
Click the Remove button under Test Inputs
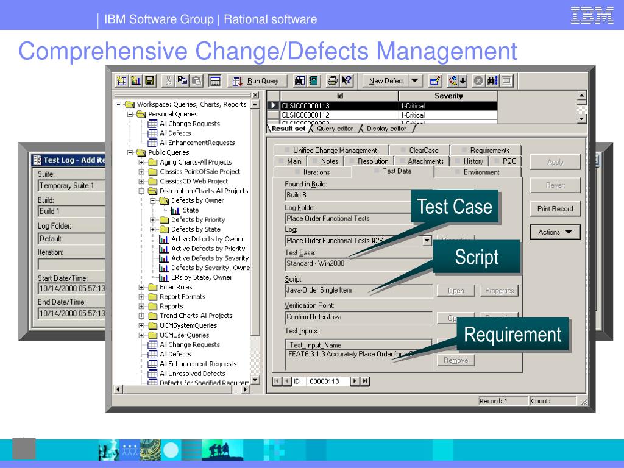(456, 360)
